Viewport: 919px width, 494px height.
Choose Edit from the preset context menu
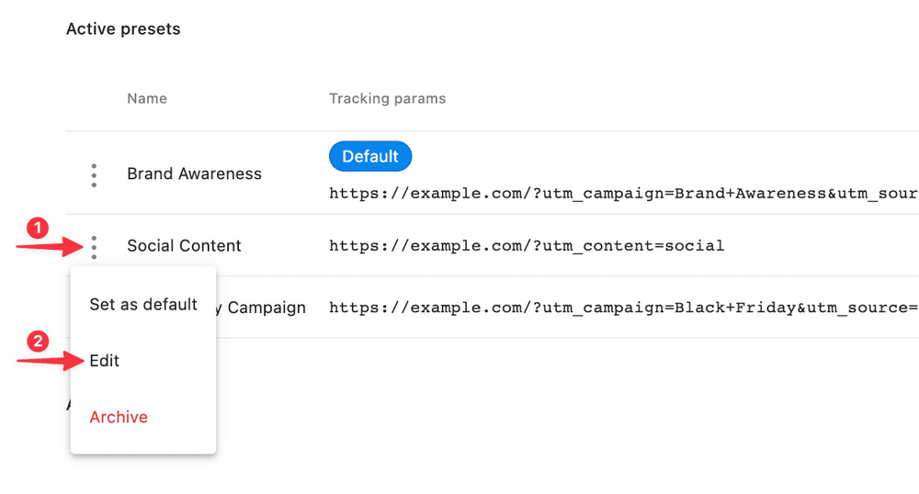105,361
